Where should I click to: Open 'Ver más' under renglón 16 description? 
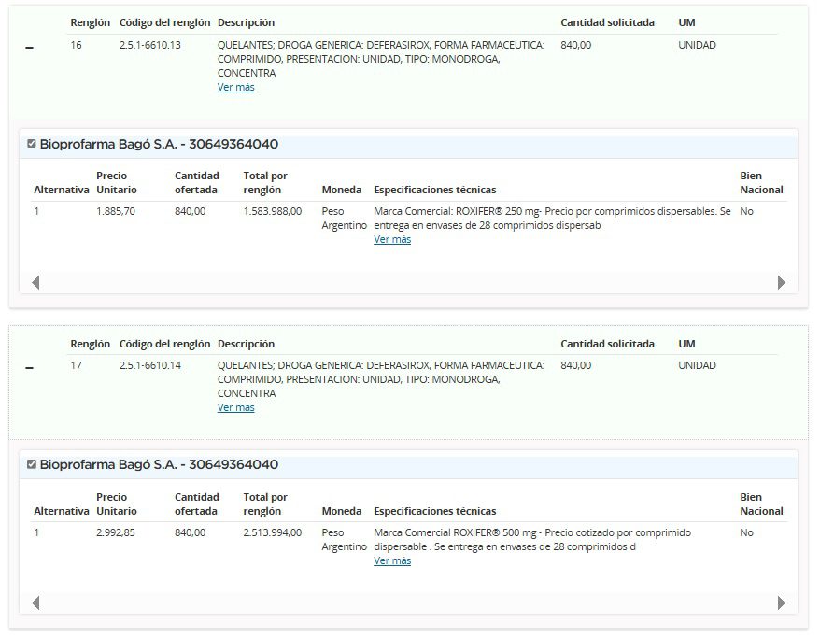(235, 87)
